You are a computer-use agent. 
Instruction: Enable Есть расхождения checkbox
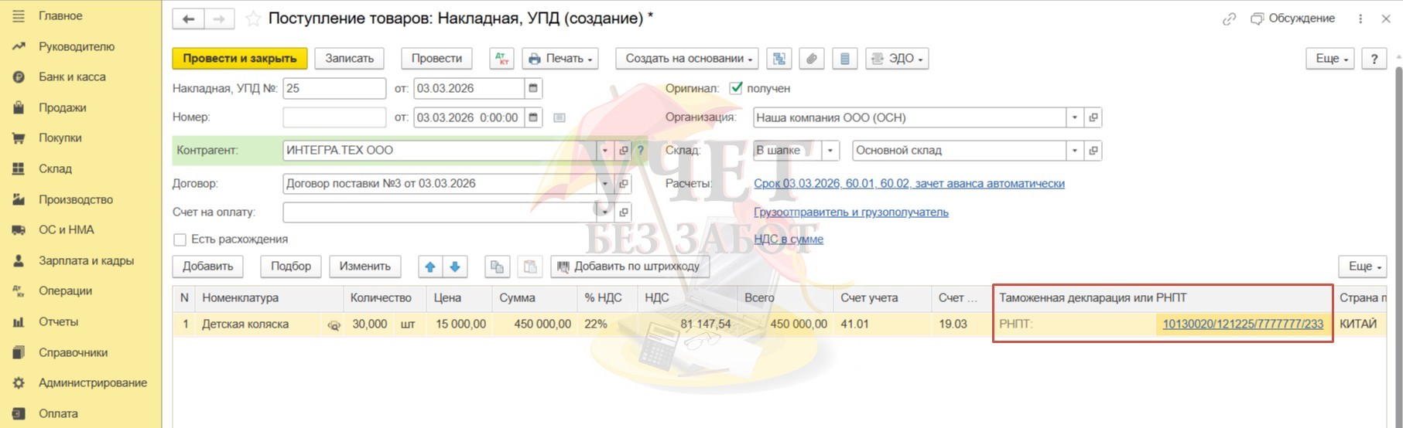180,239
